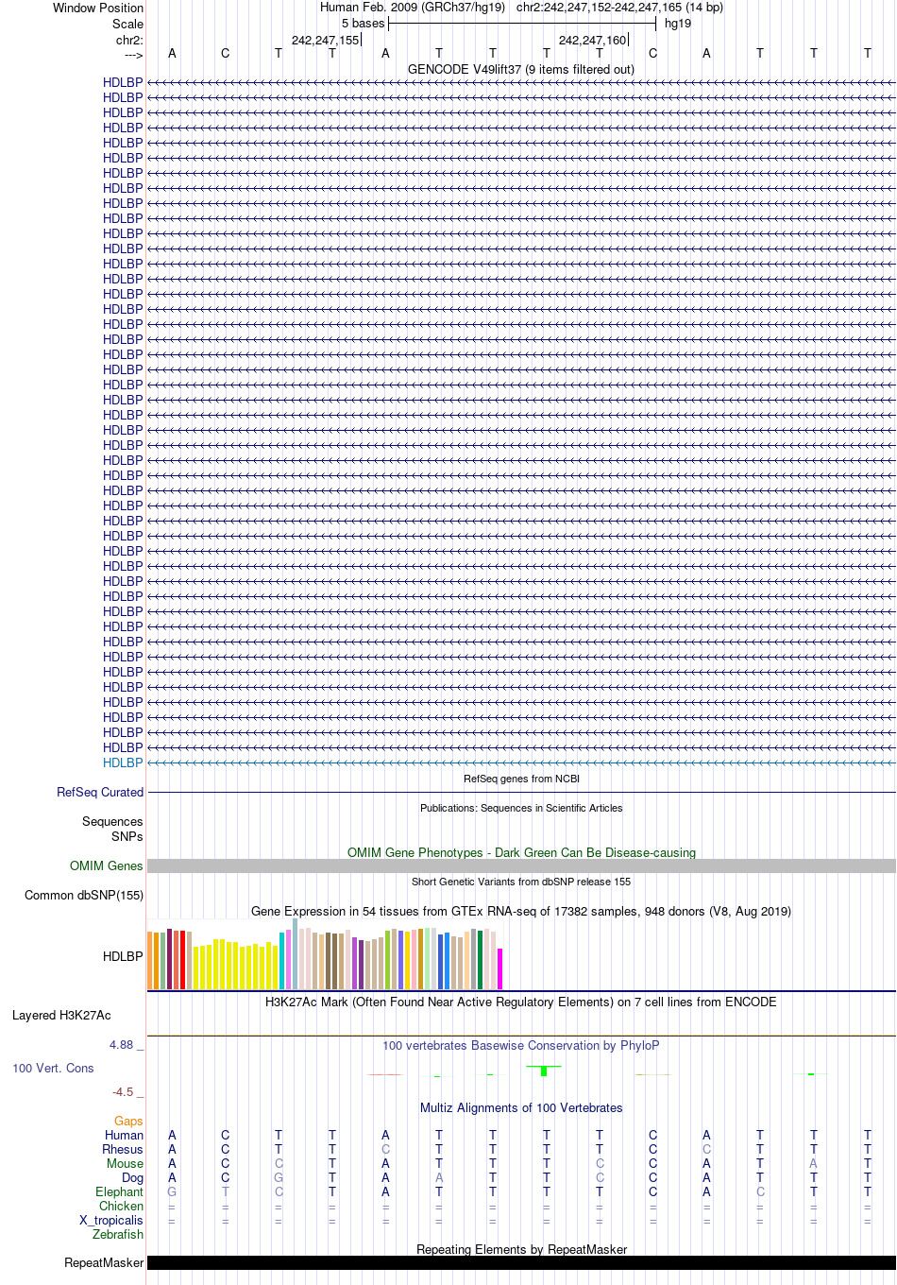This screenshot has height=1285, width=897.
Task: Click Short Genetic Variants from dbSNP title
Action: click(521, 882)
